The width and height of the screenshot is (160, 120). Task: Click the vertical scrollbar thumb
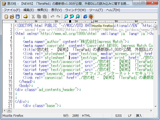155,27
